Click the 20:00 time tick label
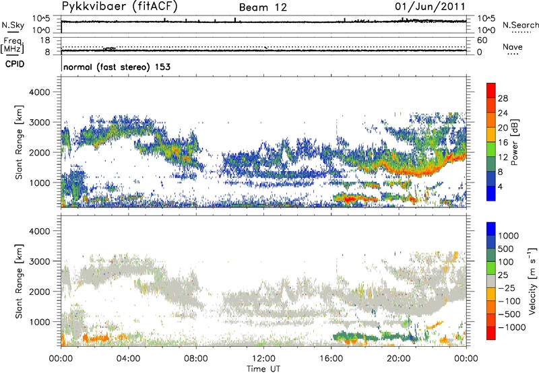Viewport: 539px width, 373px height. coord(398,359)
